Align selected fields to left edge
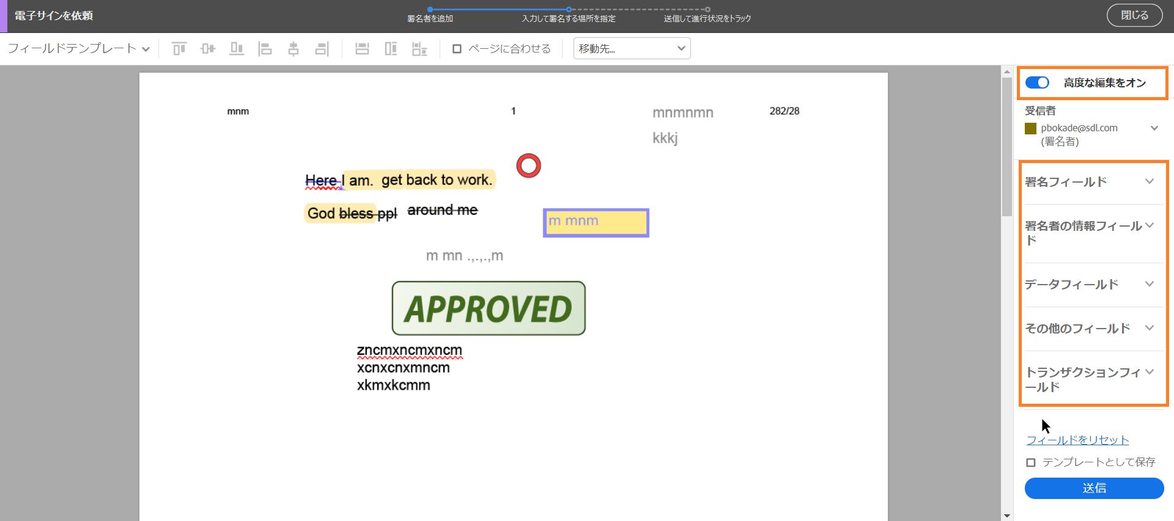 click(x=265, y=49)
